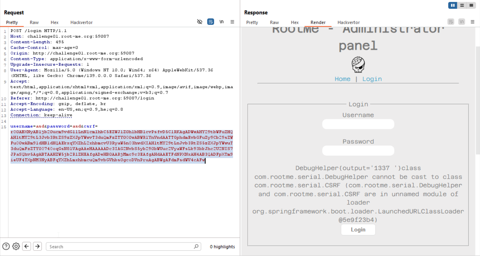This screenshot has height=256, width=480.
Task: Click the Home link in rendered page
Action: click(342, 79)
